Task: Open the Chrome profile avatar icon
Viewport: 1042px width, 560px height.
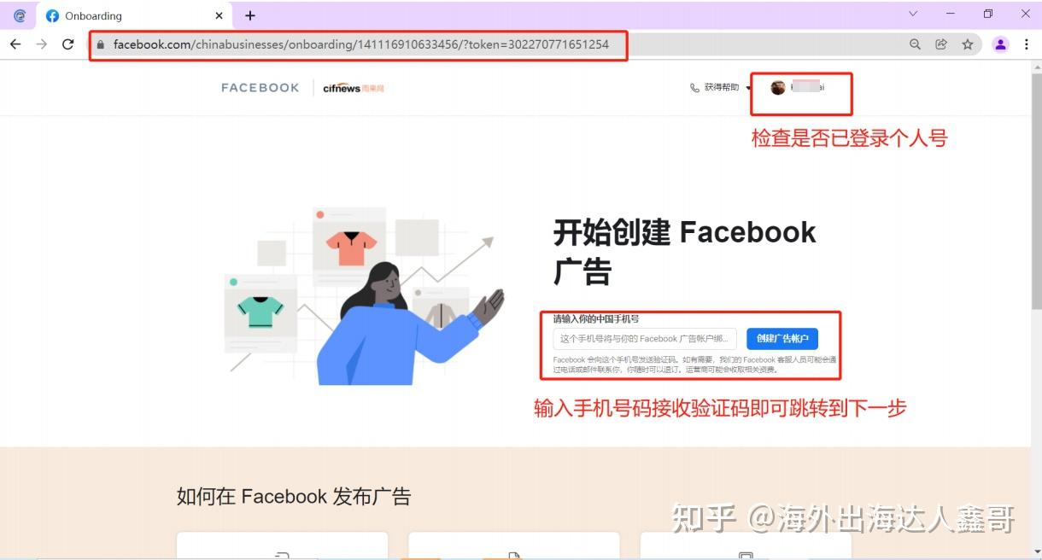Action: (1000, 44)
